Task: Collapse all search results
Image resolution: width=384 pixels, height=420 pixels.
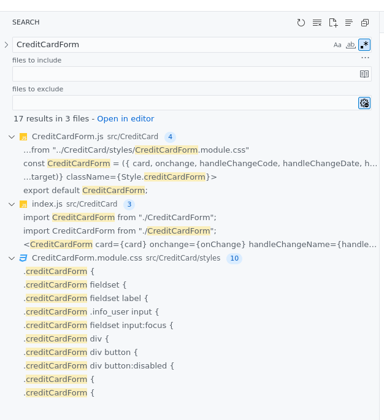Action: point(365,23)
